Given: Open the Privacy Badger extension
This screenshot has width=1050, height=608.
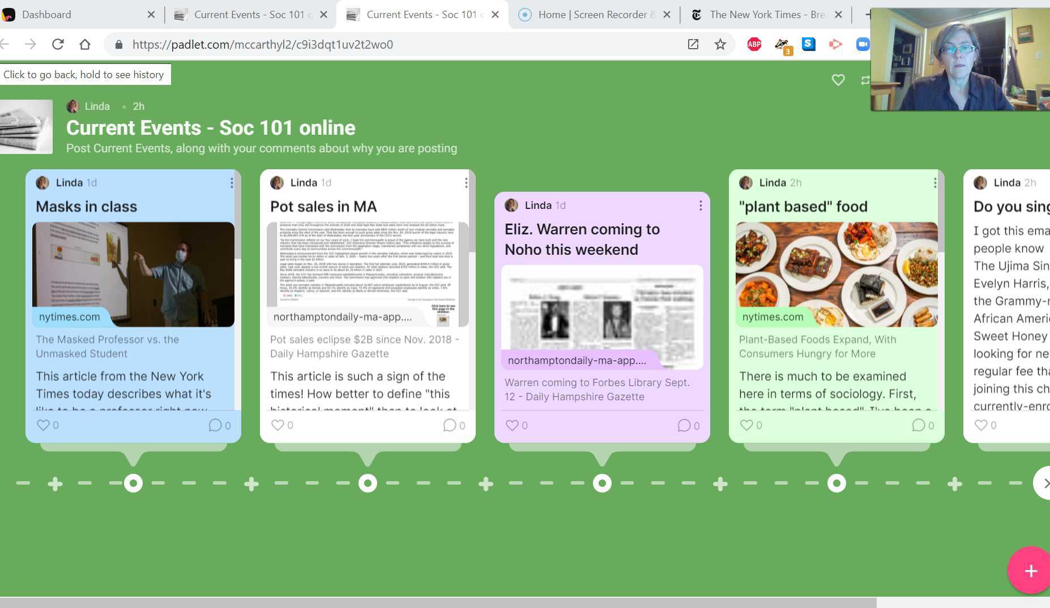Looking at the screenshot, I should coord(781,43).
